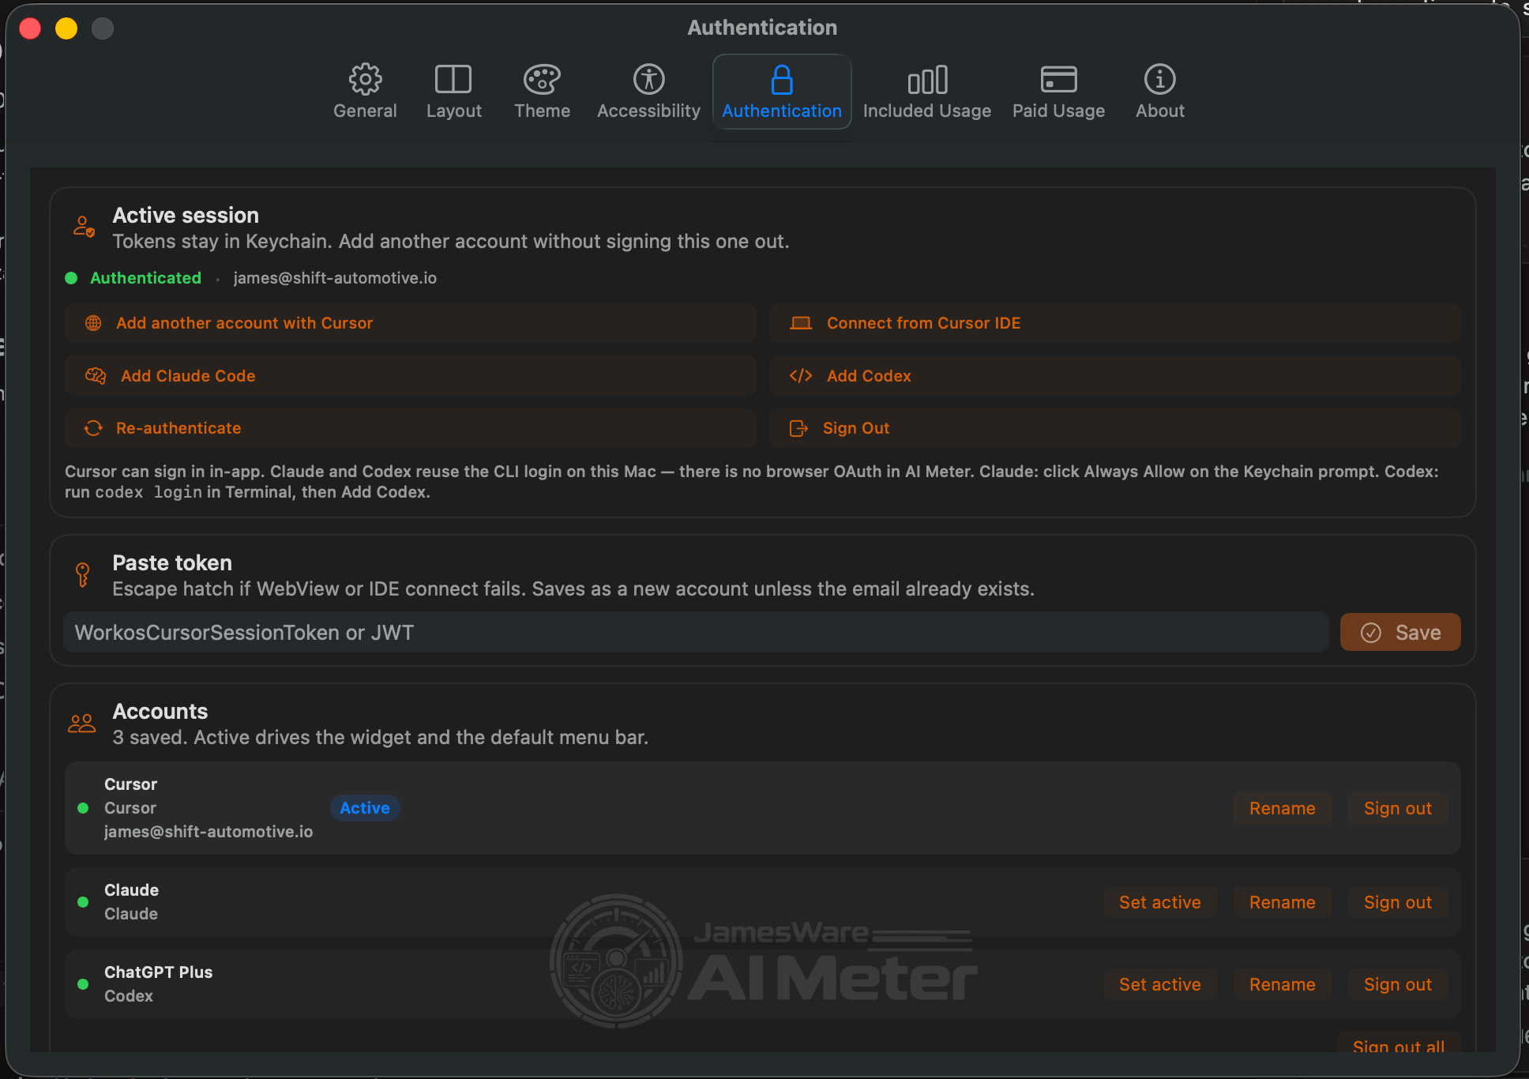Screen dimensions: 1529x1079
Task: Sign out of the Claude account
Action: 1397,902
